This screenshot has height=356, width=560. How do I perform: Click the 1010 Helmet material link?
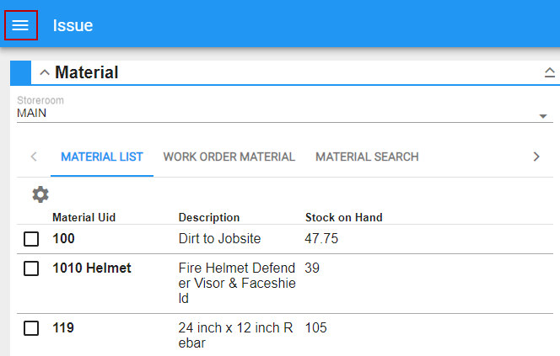coord(92,268)
